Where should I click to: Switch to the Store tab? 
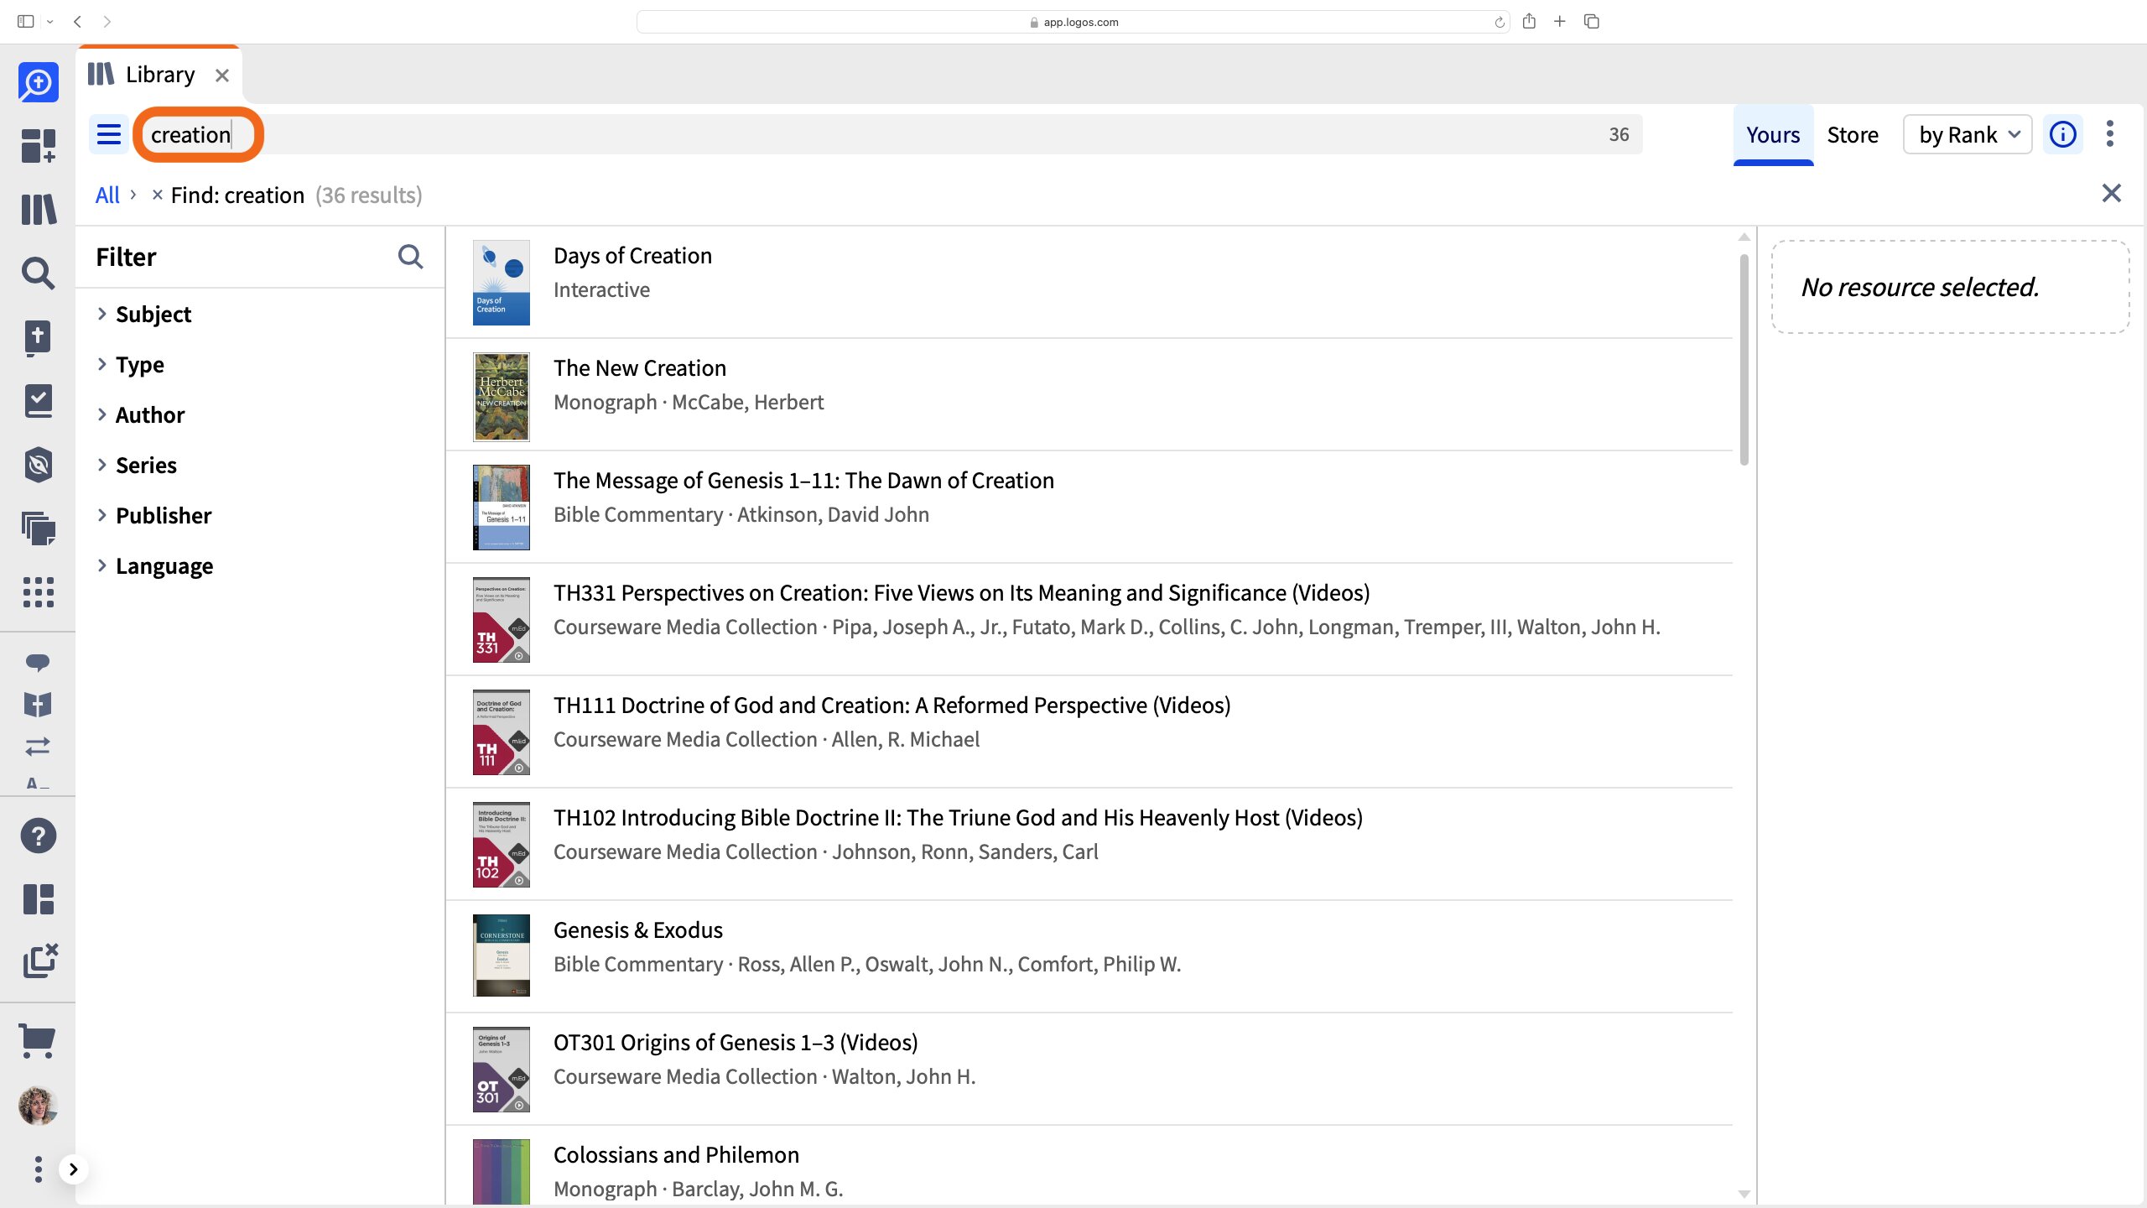click(x=1853, y=134)
